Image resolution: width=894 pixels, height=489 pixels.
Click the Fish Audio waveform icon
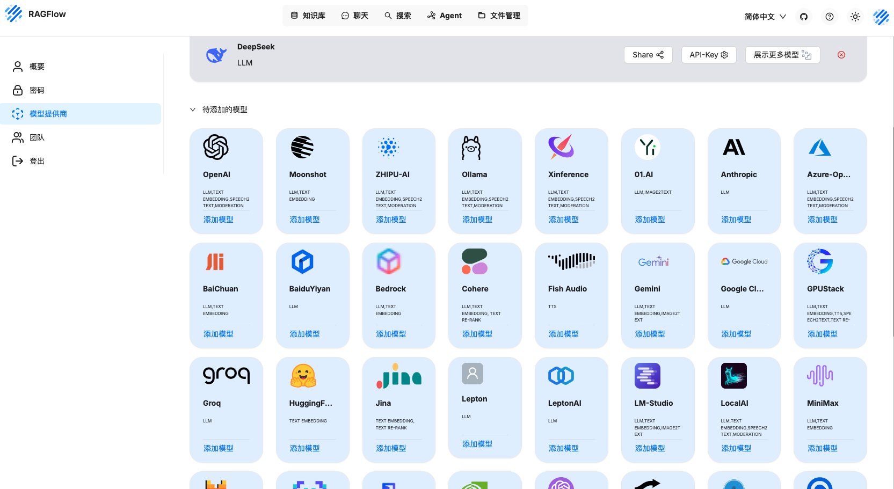tap(572, 261)
